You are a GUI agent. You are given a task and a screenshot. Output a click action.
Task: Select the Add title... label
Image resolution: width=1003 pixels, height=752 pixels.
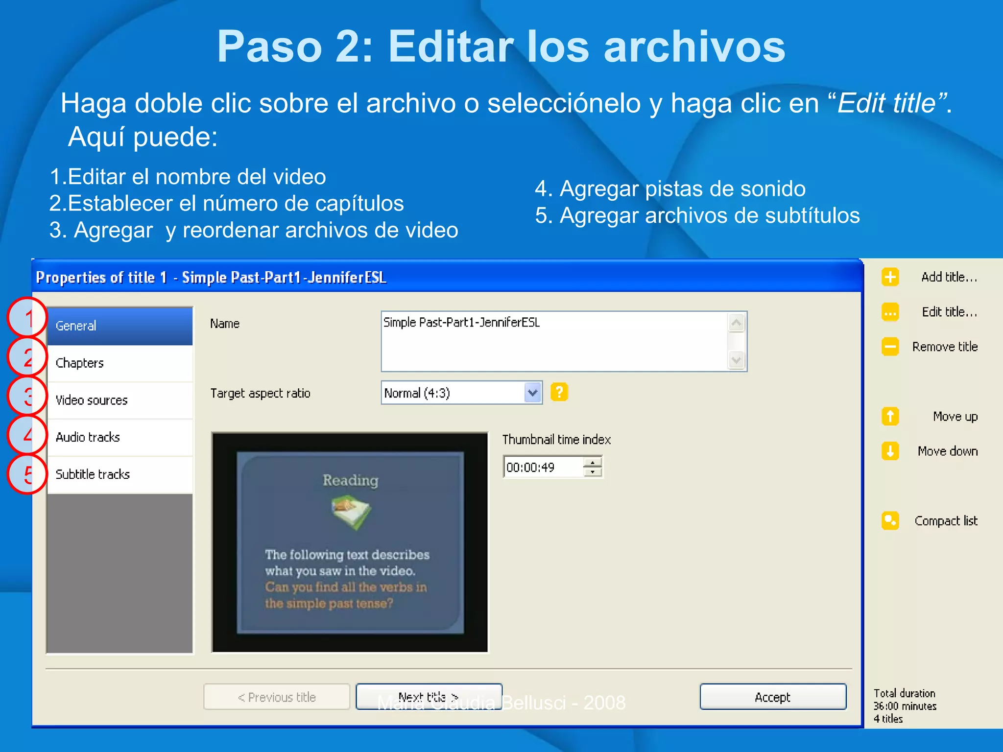(949, 277)
